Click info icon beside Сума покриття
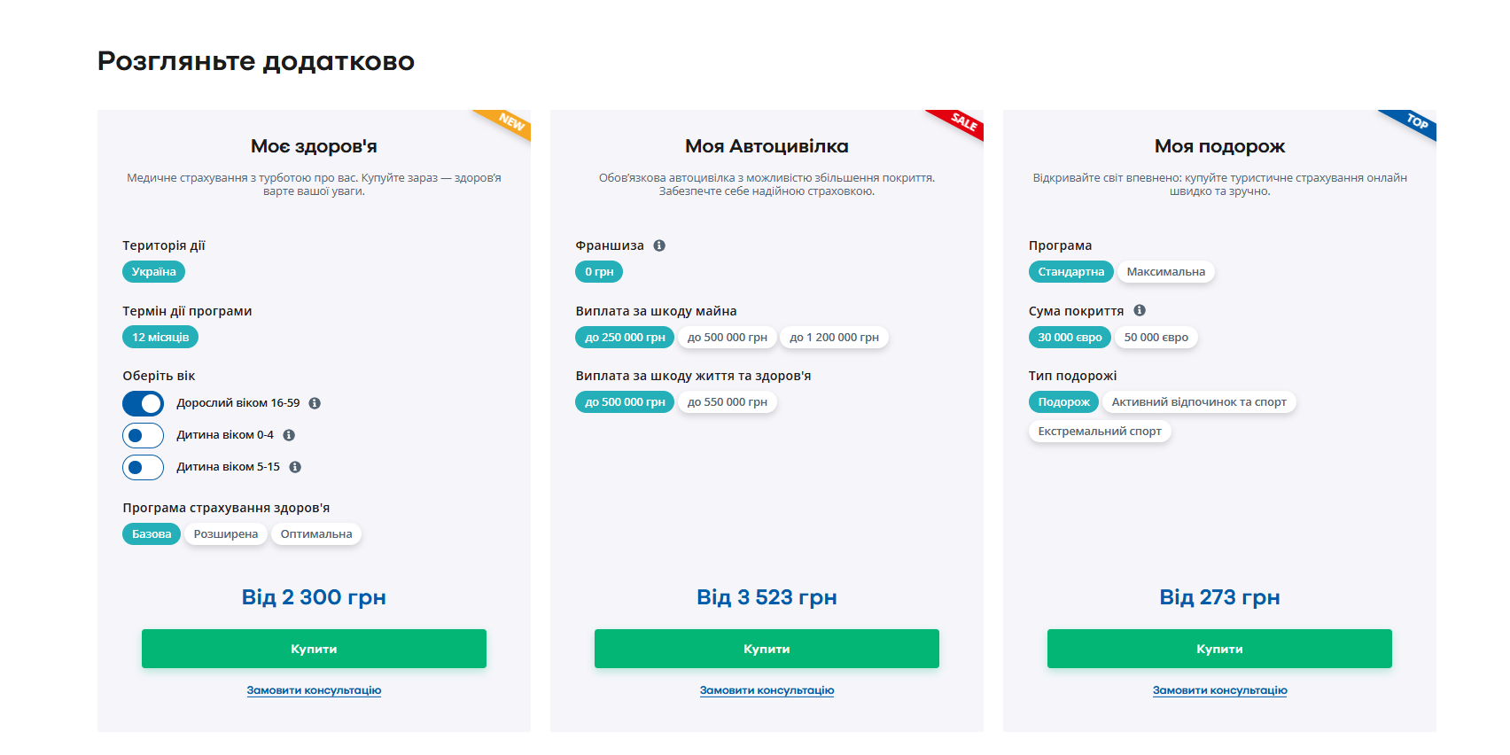This screenshot has width=1510, height=755. tap(1140, 310)
